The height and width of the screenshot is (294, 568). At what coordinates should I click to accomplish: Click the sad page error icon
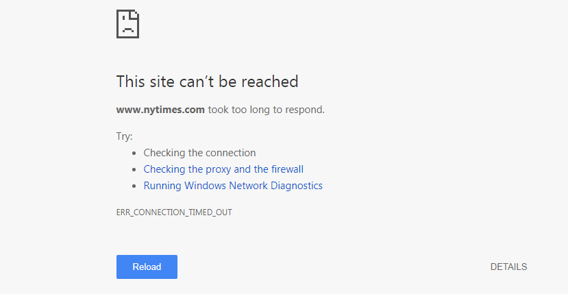click(127, 24)
